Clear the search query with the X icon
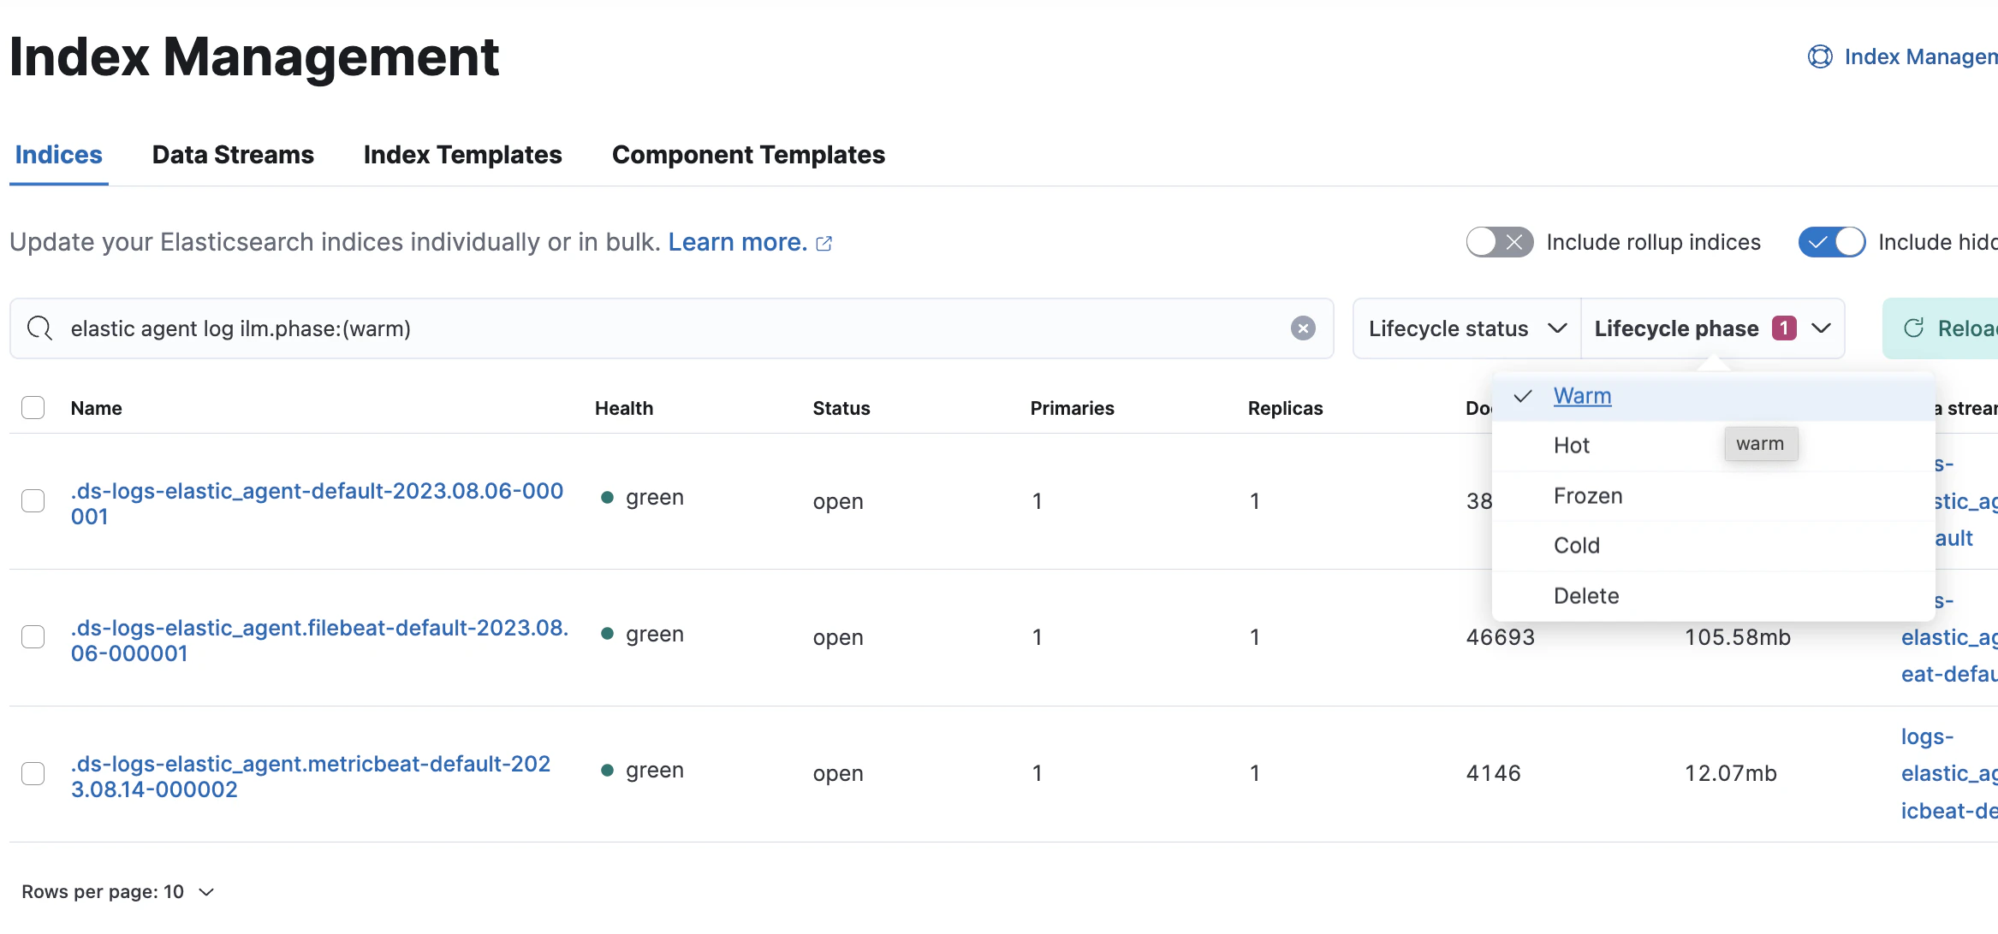The image size is (1998, 934). [1303, 328]
